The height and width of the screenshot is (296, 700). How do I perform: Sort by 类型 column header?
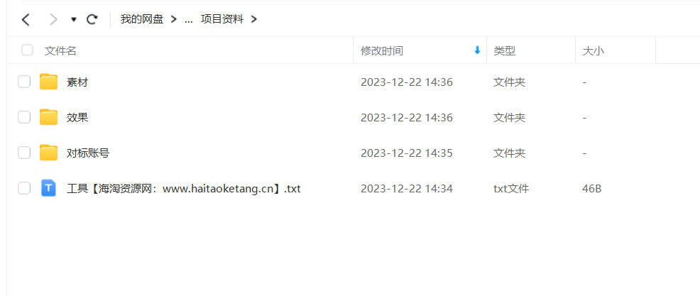(x=505, y=51)
